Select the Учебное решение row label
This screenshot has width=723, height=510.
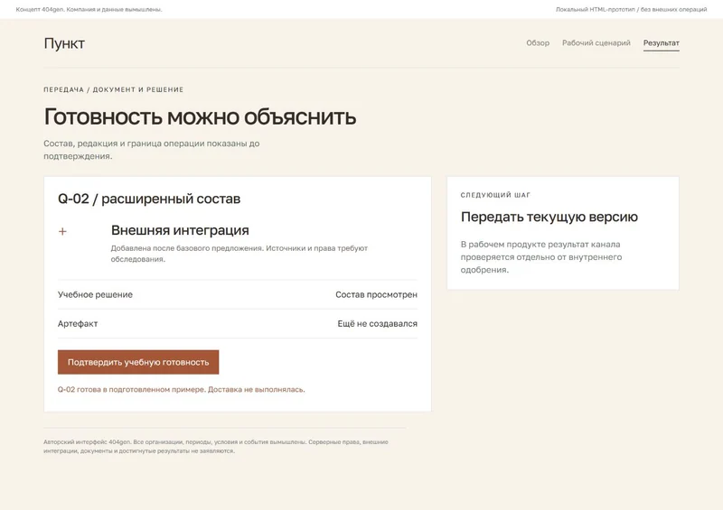click(95, 294)
